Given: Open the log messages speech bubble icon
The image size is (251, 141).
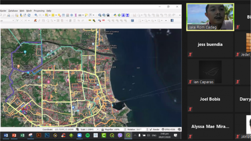Looking at the screenshot, I should [x=179, y=129].
